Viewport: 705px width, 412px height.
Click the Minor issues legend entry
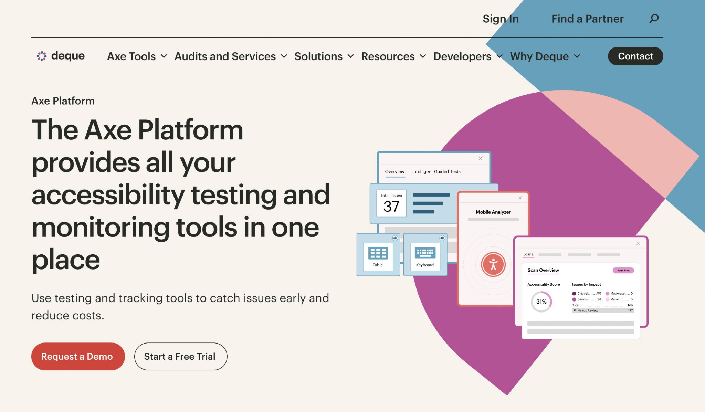[x=619, y=299]
